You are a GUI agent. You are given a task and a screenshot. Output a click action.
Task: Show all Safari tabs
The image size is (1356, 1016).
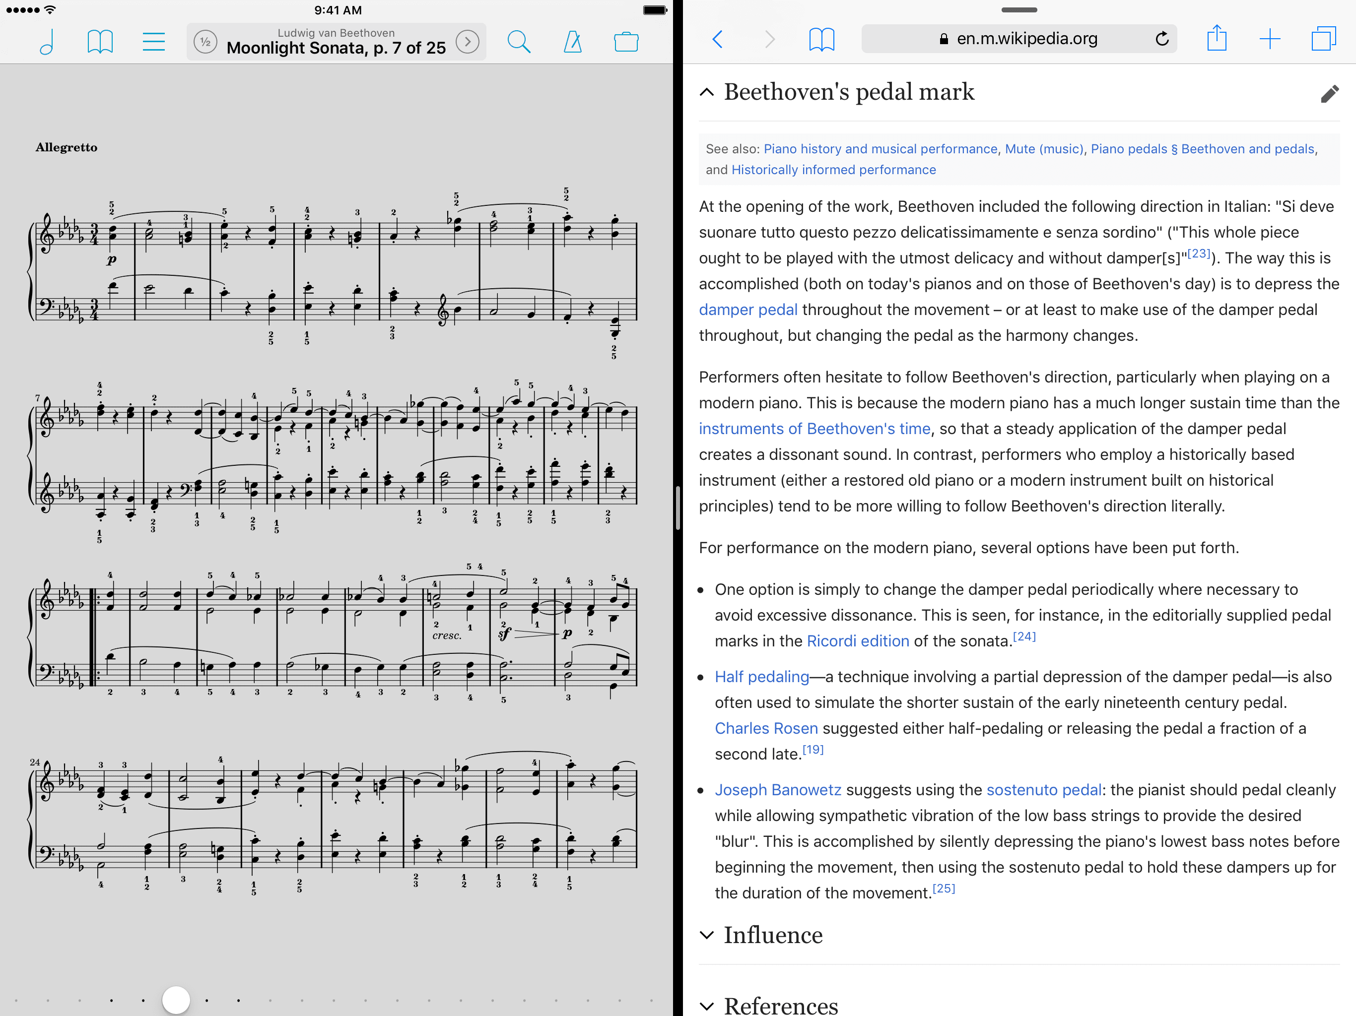point(1324,39)
